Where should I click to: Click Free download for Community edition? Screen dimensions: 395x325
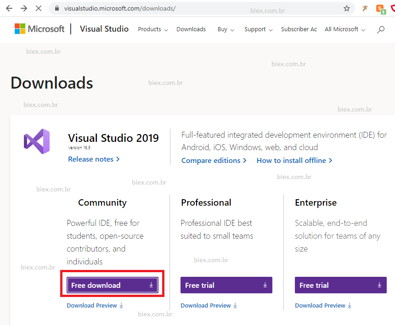pyautogui.click(x=113, y=285)
